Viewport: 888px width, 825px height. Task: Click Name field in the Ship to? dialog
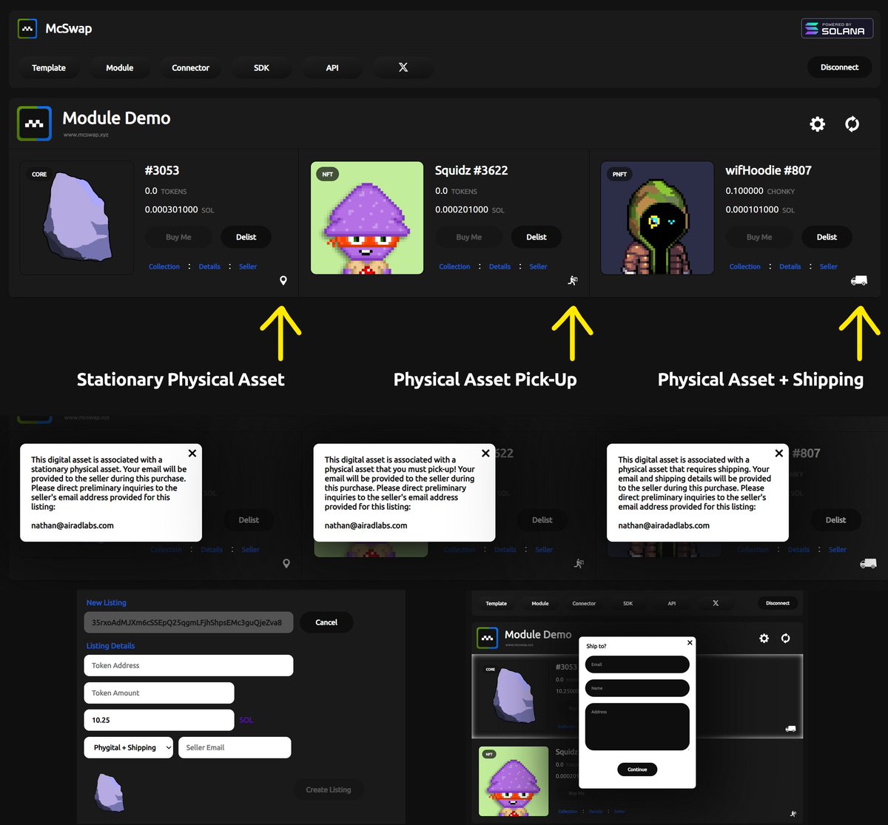[637, 688]
